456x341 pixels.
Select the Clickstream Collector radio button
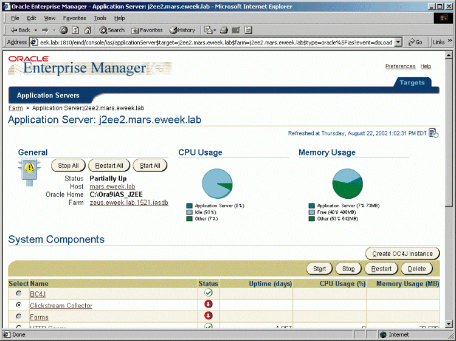[18, 305]
